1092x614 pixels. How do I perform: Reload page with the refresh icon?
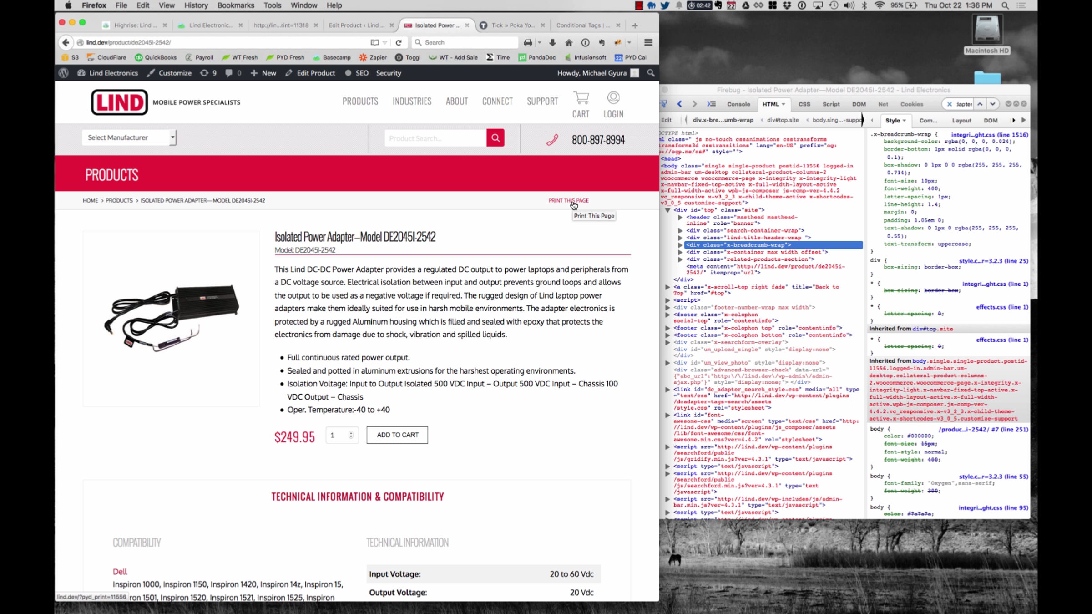[399, 42]
